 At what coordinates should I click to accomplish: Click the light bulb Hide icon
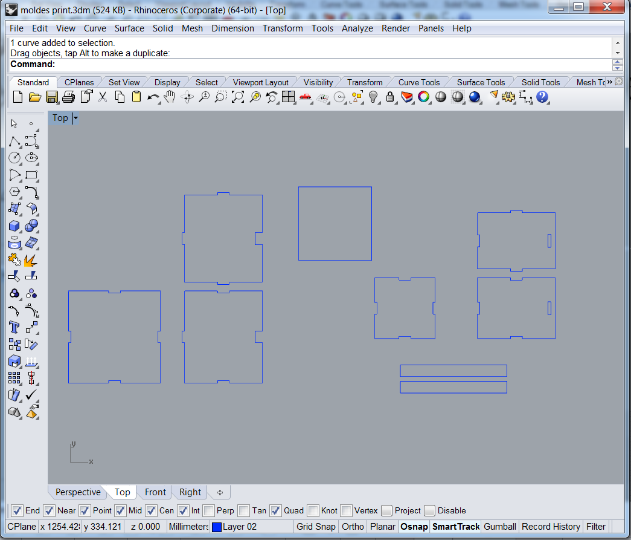tap(373, 97)
